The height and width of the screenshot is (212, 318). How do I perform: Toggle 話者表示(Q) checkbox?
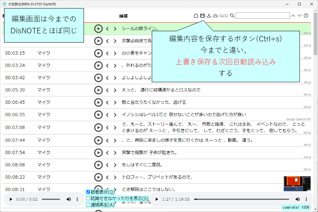(x=88, y=192)
